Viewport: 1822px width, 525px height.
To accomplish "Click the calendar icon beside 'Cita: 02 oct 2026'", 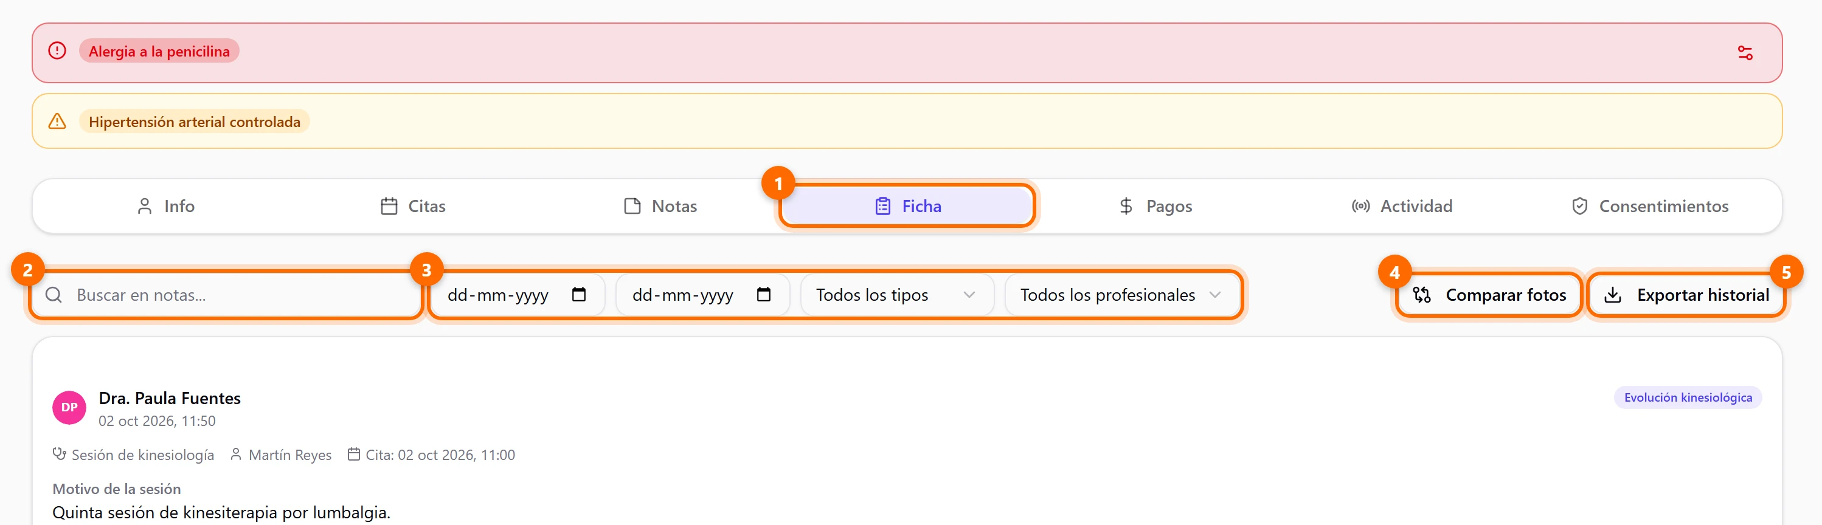I will click(354, 455).
